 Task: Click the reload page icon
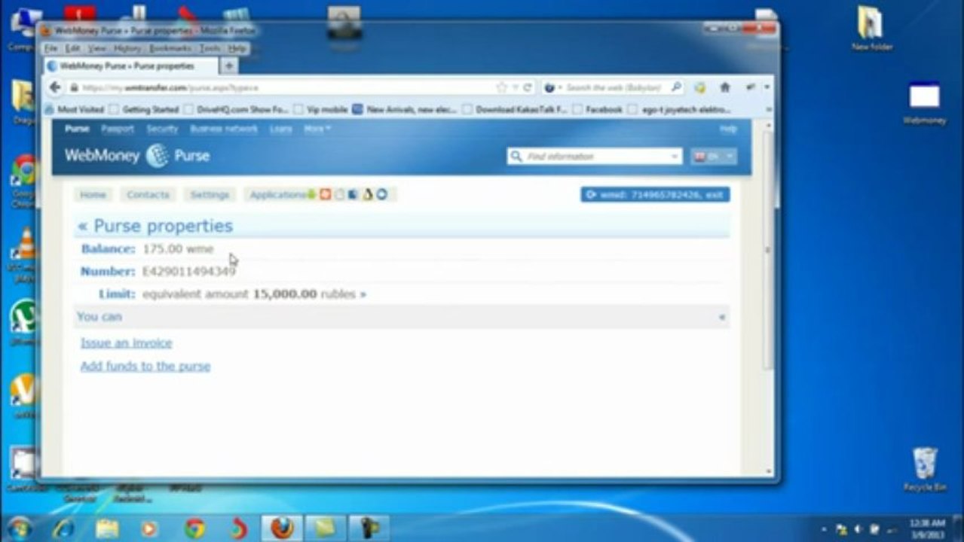(528, 87)
